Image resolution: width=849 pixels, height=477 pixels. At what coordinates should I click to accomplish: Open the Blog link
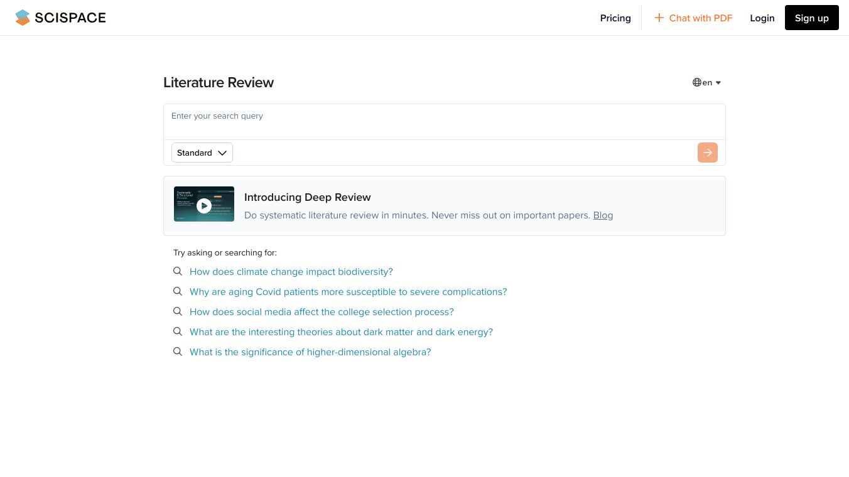point(603,215)
